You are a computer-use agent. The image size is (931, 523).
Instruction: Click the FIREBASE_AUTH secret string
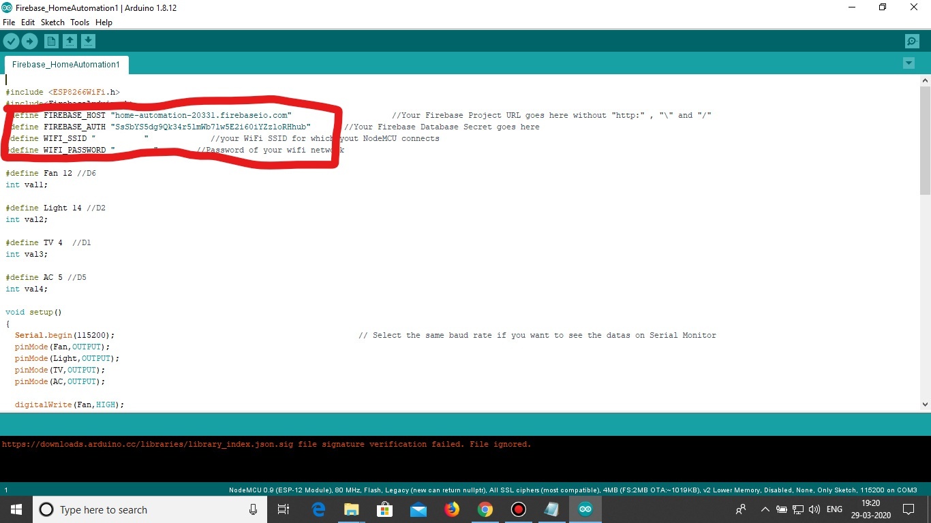(x=211, y=127)
